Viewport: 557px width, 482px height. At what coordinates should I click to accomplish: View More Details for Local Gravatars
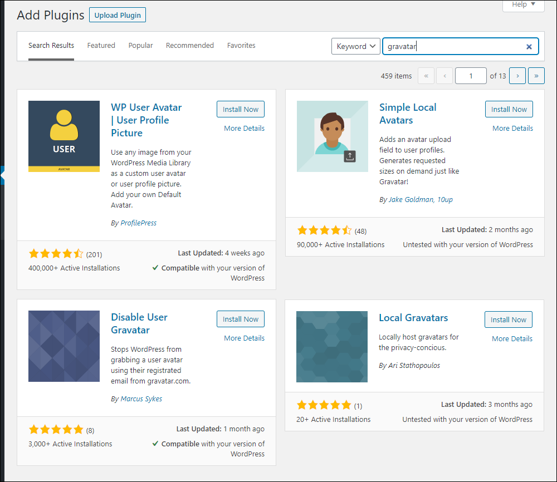tap(512, 338)
